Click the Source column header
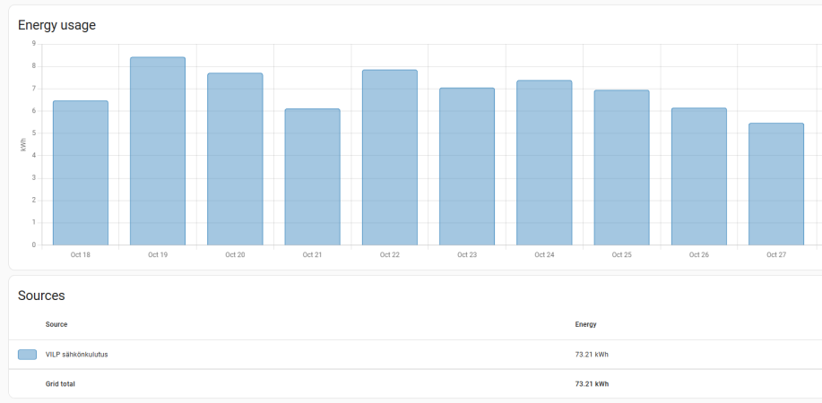 56,324
